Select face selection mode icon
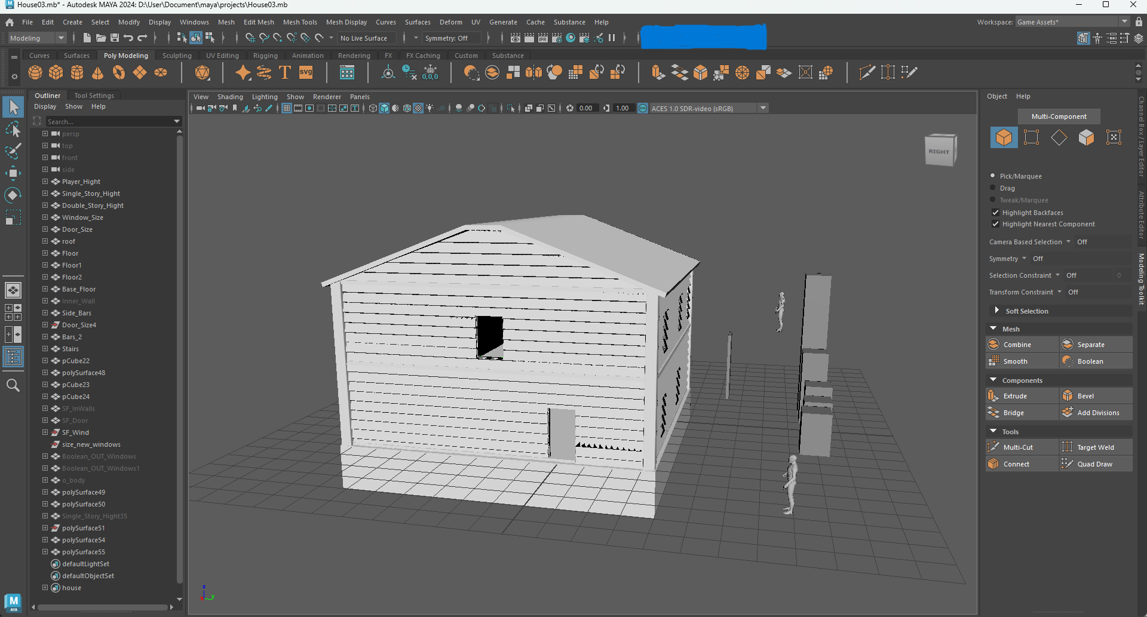Screen dimensions: 1147x617 tap(1086, 137)
